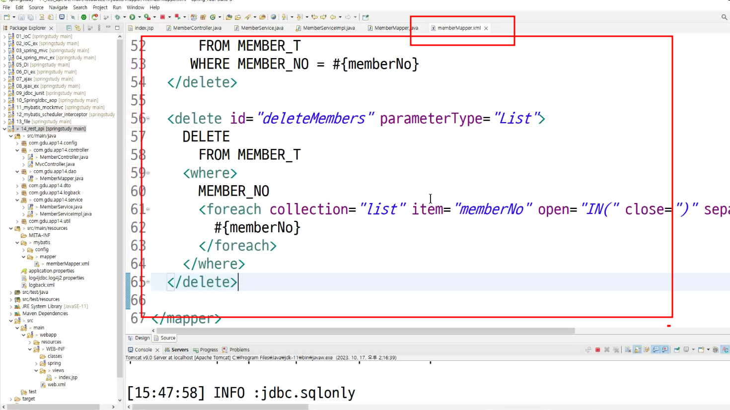Screen dimensions: 730x410
Task: Click the Collapse All icon in Package Explorer
Action: coord(69,28)
